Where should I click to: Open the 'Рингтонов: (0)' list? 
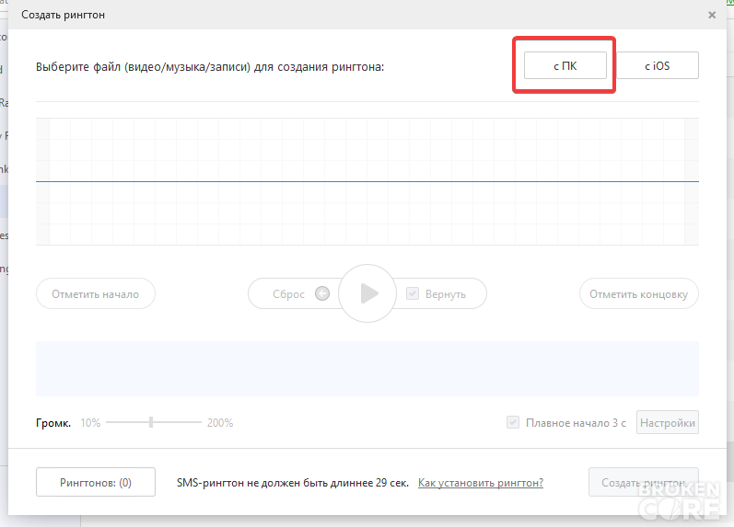click(96, 482)
